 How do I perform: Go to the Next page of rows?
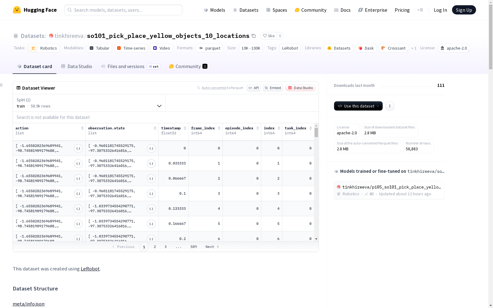pyautogui.click(x=212, y=247)
